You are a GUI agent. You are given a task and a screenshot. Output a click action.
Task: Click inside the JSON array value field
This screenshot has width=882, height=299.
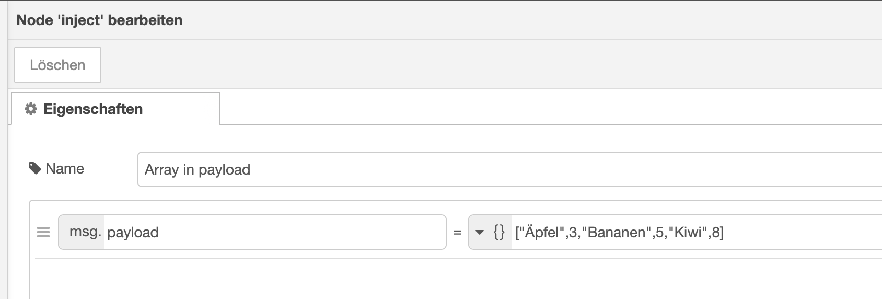tap(799, 232)
